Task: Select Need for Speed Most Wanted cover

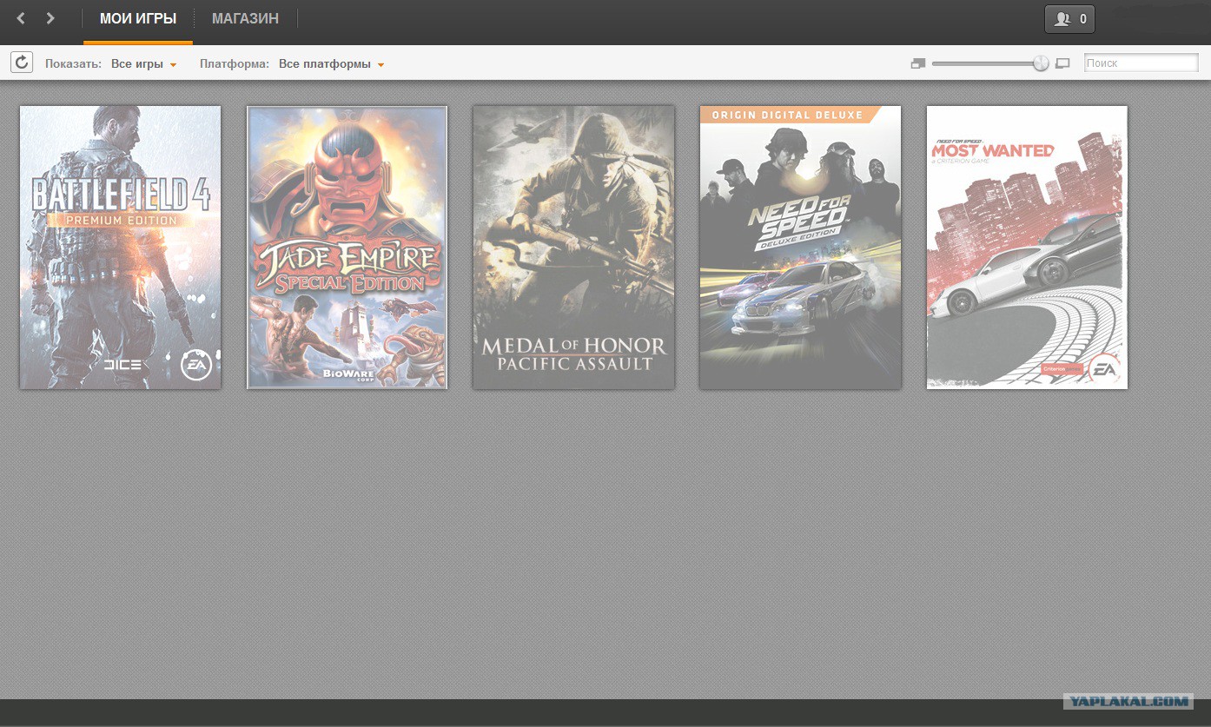Action: tap(1027, 248)
